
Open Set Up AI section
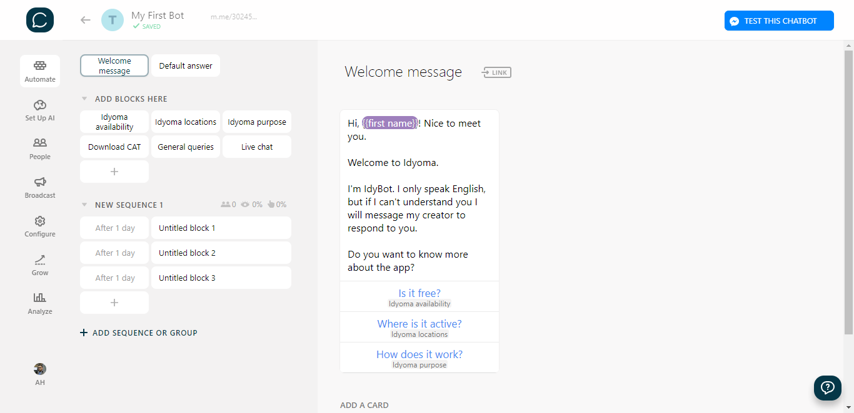40,110
